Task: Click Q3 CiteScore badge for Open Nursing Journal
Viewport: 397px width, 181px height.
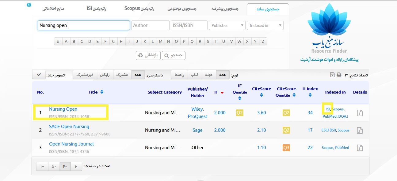Action: [286, 148]
